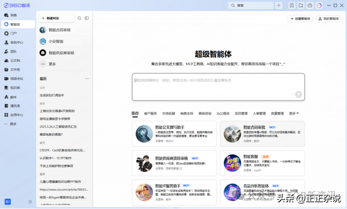Open the 智能供应商资质审核 card
This screenshot has width=347, height=209.
tap(174, 163)
